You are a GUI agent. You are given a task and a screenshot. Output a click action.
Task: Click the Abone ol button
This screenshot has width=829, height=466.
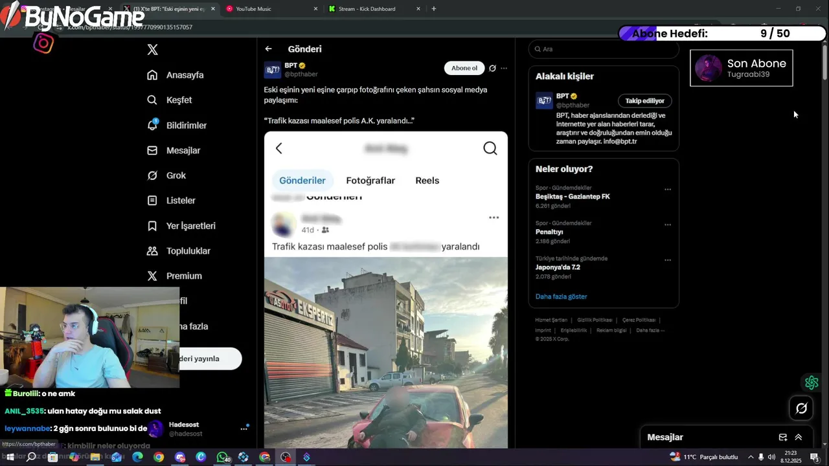coord(464,68)
